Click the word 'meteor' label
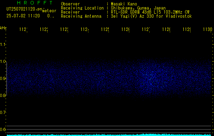 click(x=49, y=11)
